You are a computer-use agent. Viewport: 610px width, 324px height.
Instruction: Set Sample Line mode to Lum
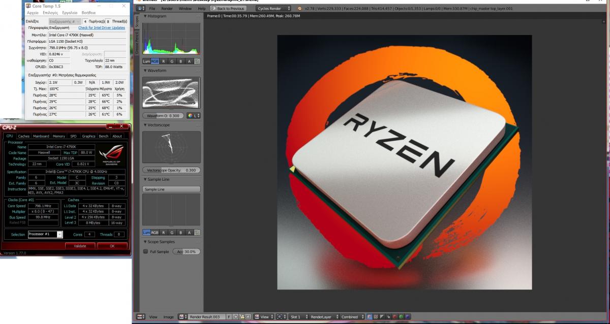146,232
